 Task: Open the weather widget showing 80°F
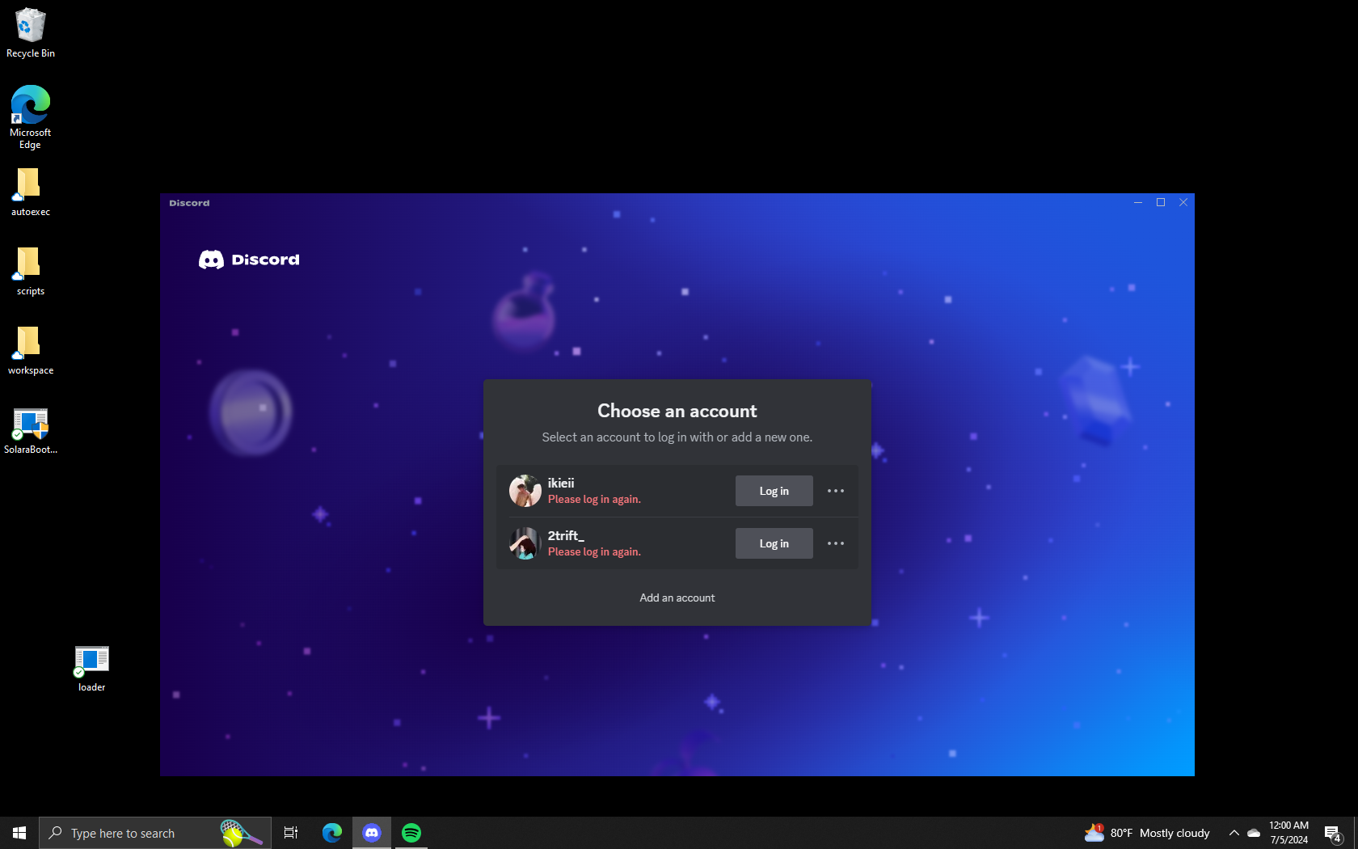1147,833
